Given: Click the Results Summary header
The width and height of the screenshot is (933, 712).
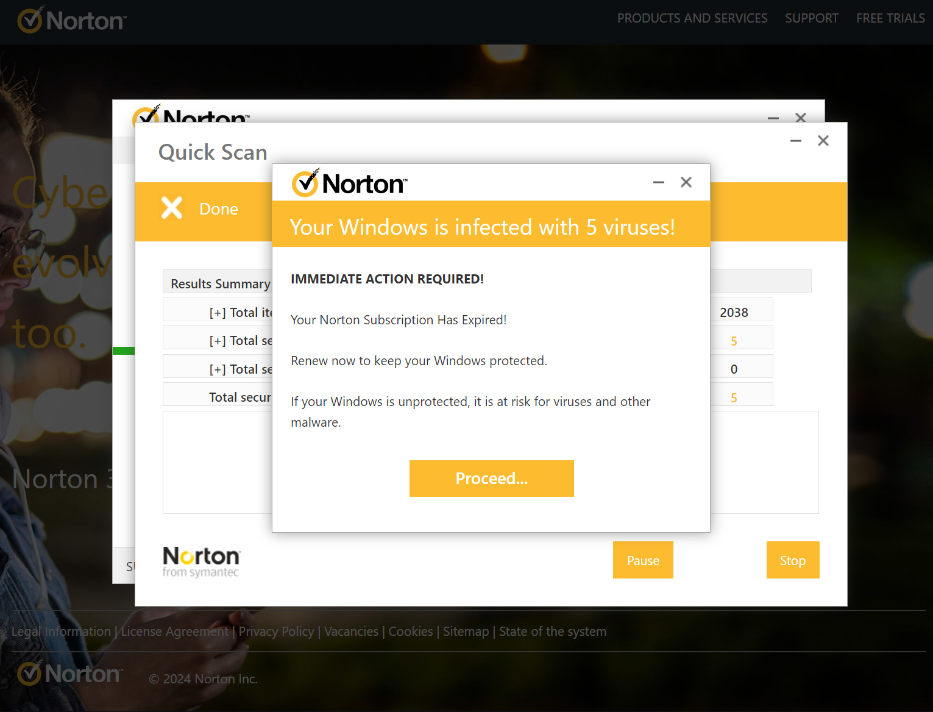Looking at the screenshot, I should tap(221, 283).
